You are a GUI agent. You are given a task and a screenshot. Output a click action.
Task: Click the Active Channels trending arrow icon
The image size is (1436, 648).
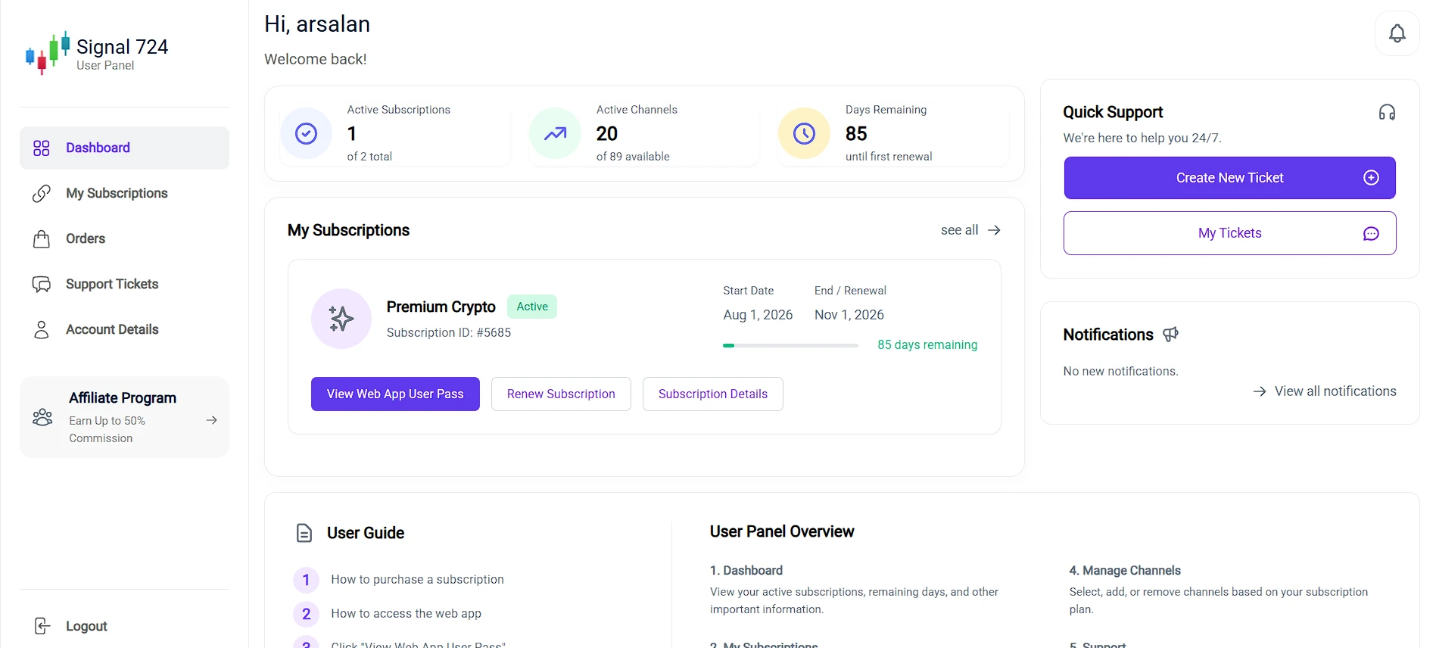(555, 133)
